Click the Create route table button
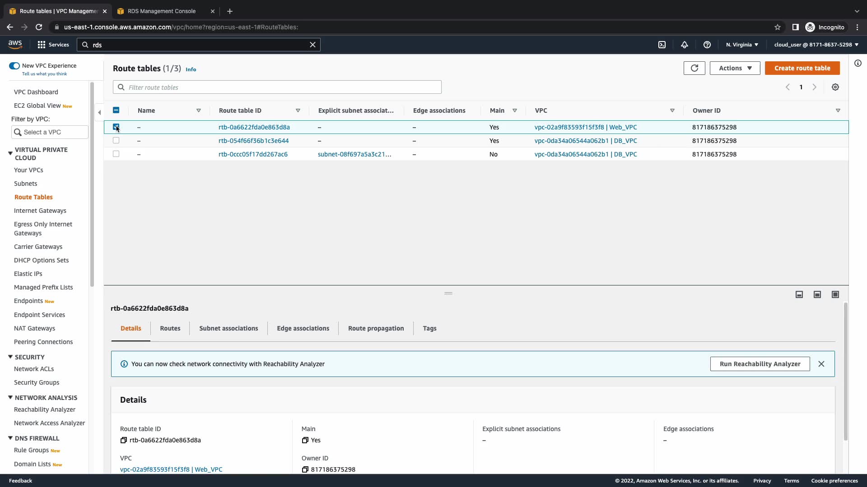The image size is (867, 487). coord(802,68)
